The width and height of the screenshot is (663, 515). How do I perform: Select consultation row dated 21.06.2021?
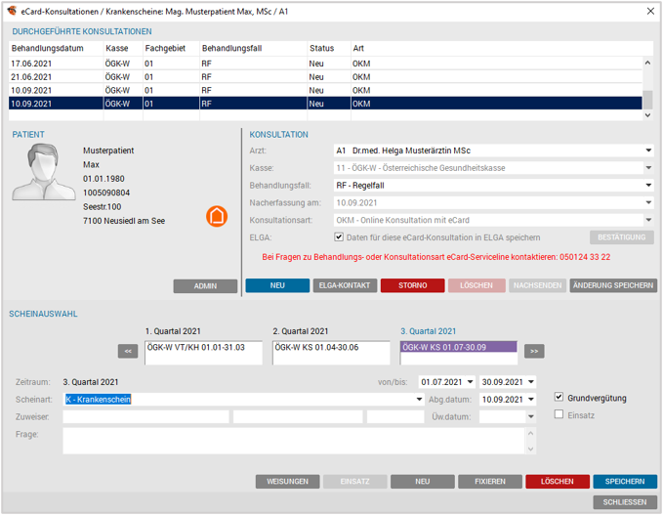click(325, 77)
